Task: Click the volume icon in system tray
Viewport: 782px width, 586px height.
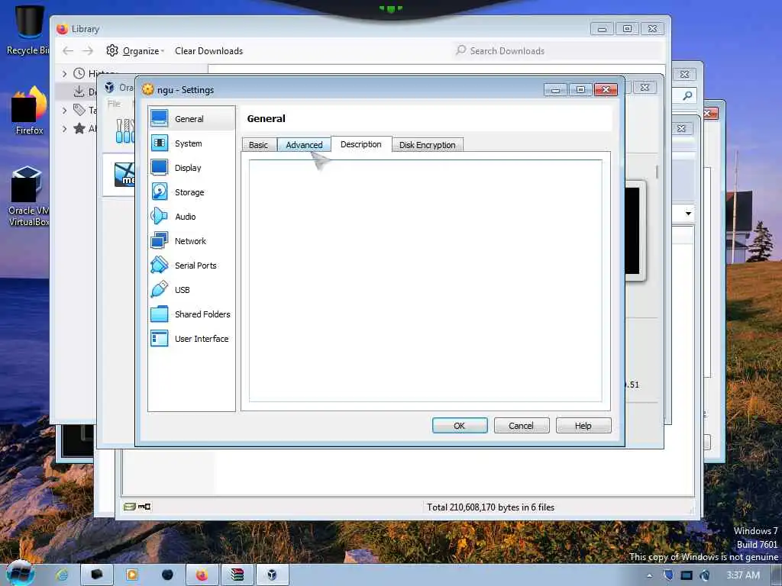Action: pyautogui.click(x=705, y=575)
